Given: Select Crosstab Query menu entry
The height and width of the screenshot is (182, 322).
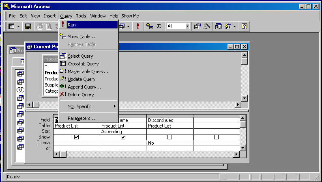Looking at the screenshot, I should point(88,64).
